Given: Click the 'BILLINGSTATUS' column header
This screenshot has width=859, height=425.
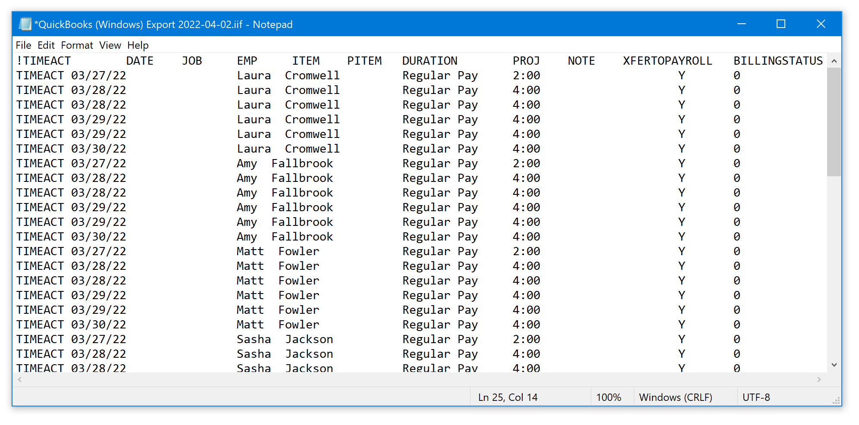Looking at the screenshot, I should point(778,61).
